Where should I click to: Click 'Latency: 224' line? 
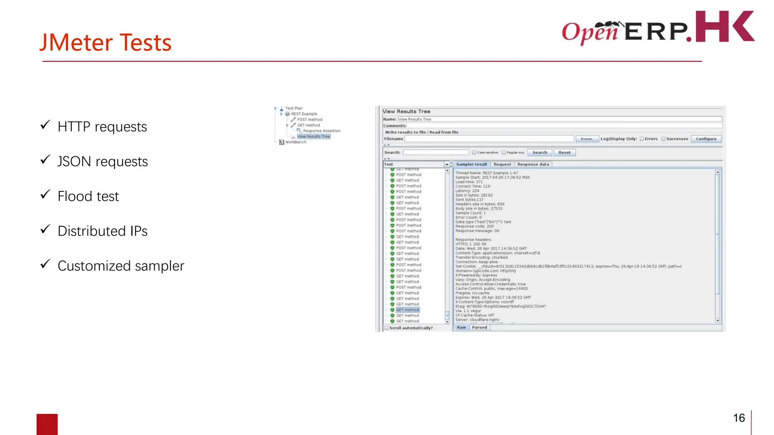[x=467, y=191]
